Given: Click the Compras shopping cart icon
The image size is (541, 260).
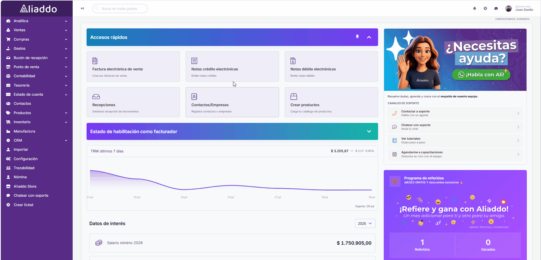Looking at the screenshot, I should click(8, 39).
